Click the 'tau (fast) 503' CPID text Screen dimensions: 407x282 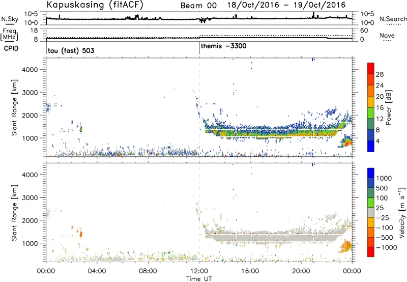click(x=71, y=50)
